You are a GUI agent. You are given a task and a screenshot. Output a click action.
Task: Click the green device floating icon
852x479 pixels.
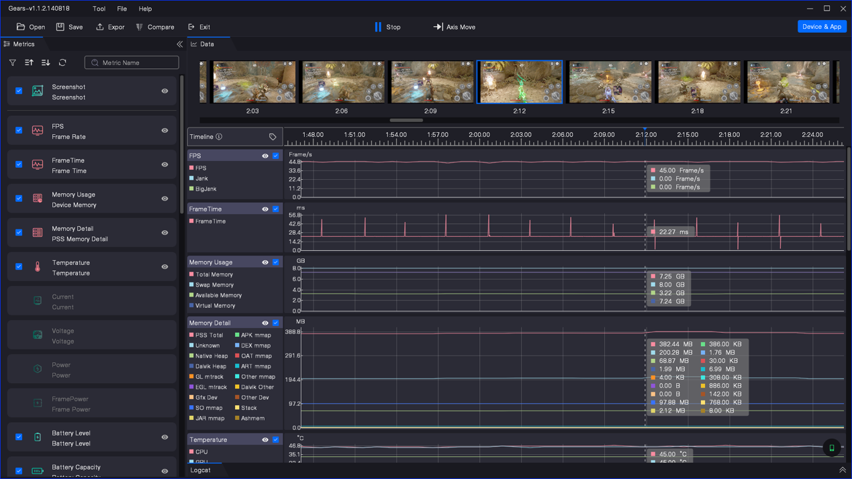[832, 447]
